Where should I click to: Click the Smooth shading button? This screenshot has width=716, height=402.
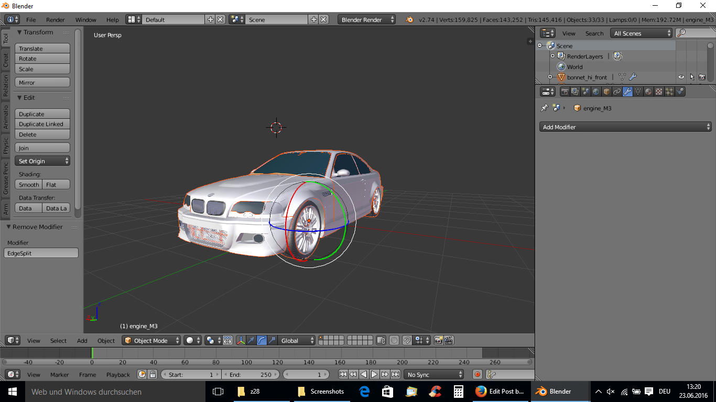[29, 184]
